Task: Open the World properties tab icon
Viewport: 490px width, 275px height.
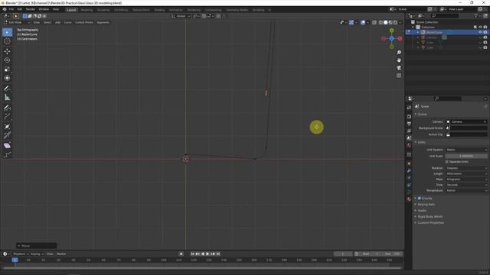Action: 409,145
